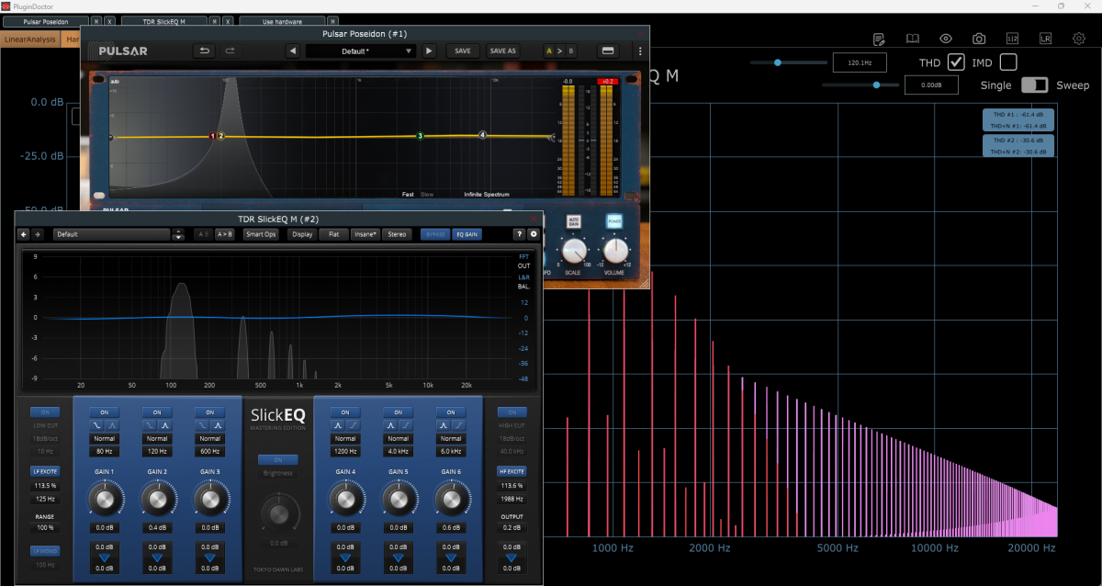1102x586 pixels.
Task: Open the LinearAnalysis tab
Action: [29, 39]
